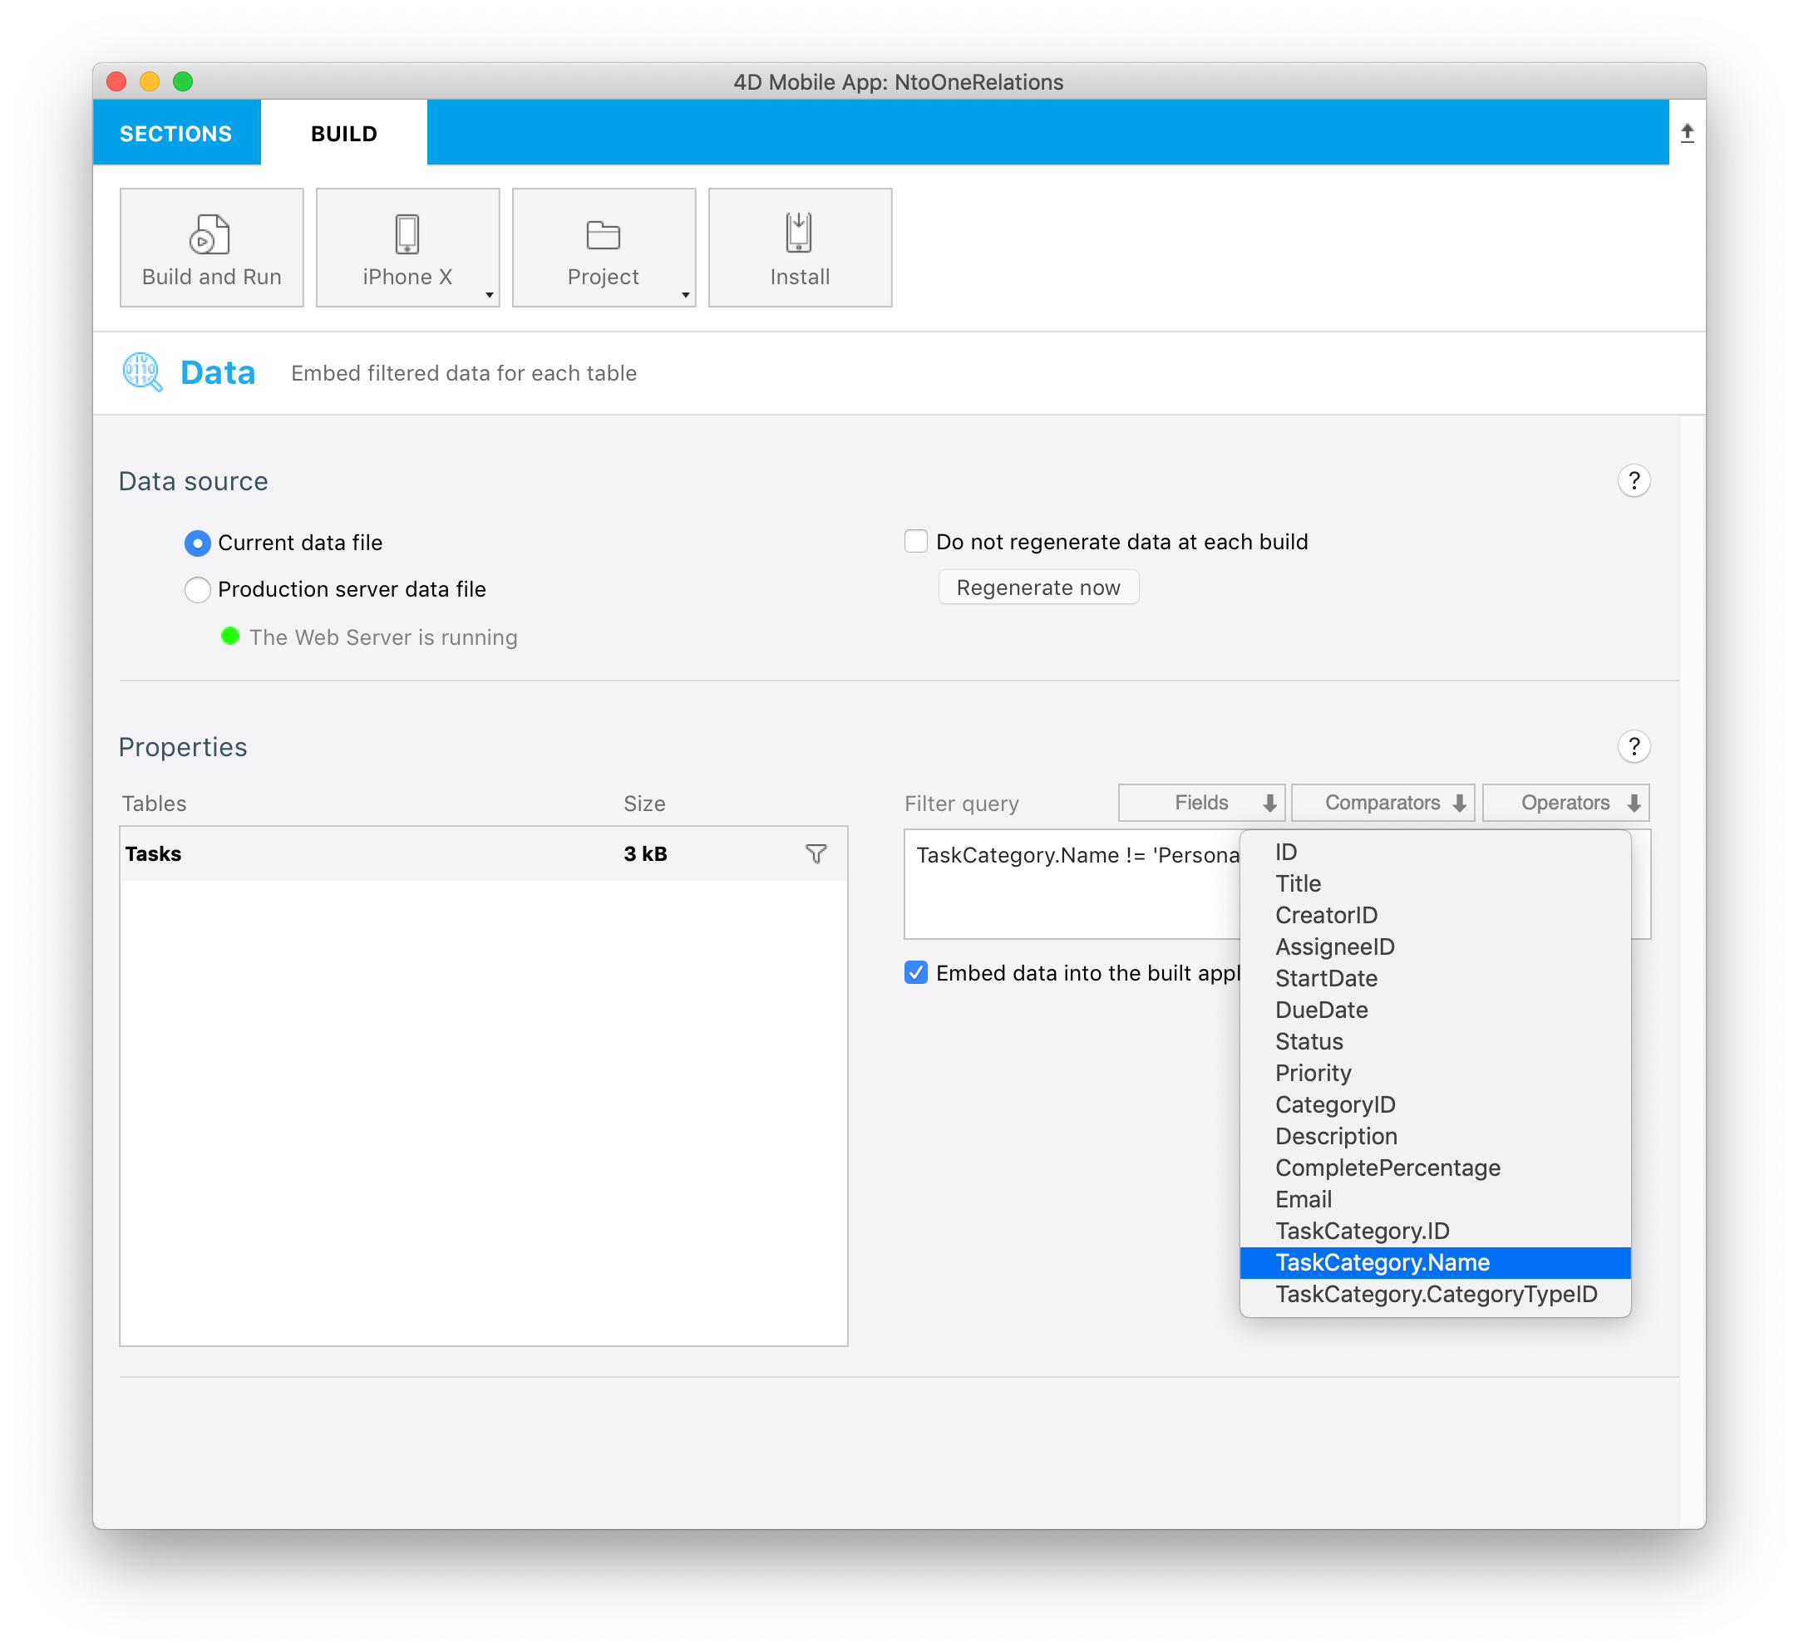Click the Install toolbar button
This screenshot has height=1652, width=1799.
[801, 248]
